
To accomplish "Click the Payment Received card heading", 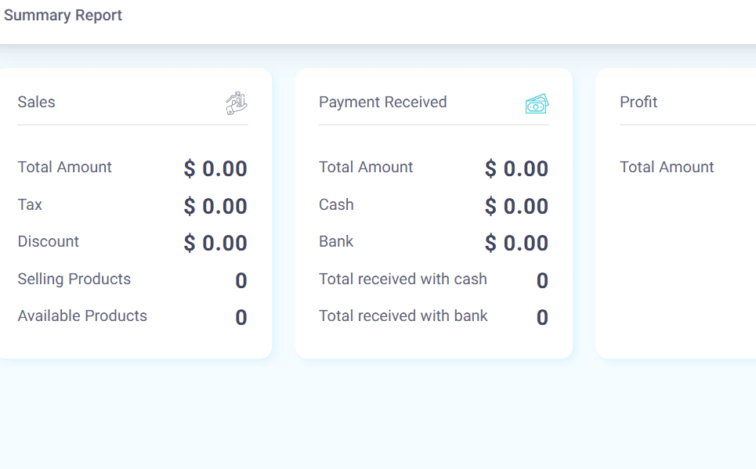I will pos(383,103).
